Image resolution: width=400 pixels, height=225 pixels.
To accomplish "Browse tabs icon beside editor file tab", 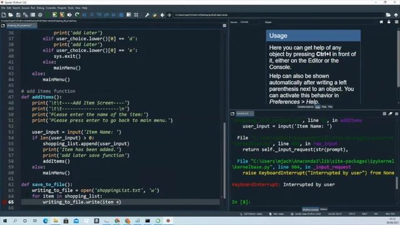I will [x=2, y=26].
